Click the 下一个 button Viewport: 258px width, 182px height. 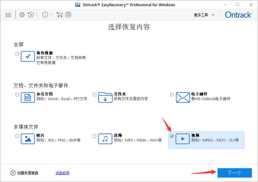coord(235,173)
